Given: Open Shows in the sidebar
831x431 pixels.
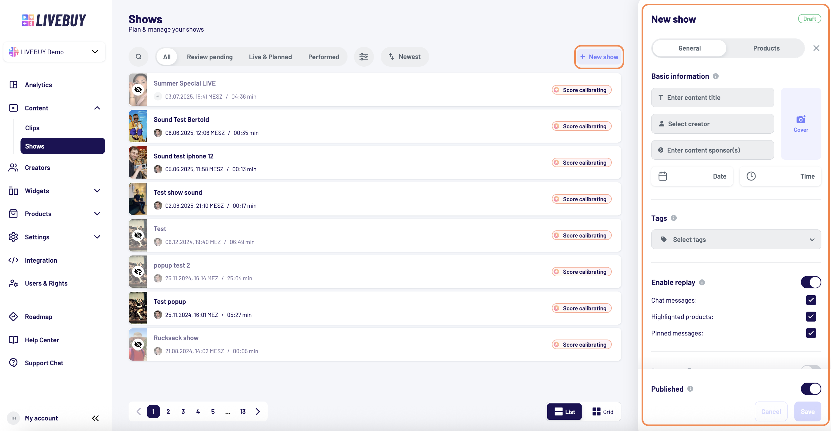Looking at the screenshot, I should (63, 146).
